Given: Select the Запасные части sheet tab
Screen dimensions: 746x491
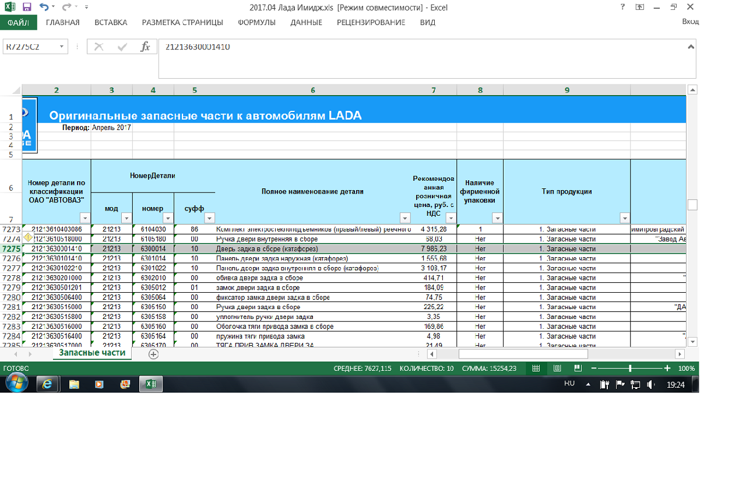Looking at the screenshot, I should tap(92, 353).
